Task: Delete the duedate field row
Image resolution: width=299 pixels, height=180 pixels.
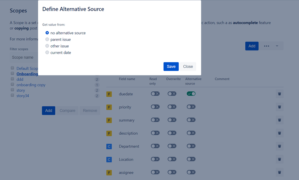Action: [x=279, y=94]
